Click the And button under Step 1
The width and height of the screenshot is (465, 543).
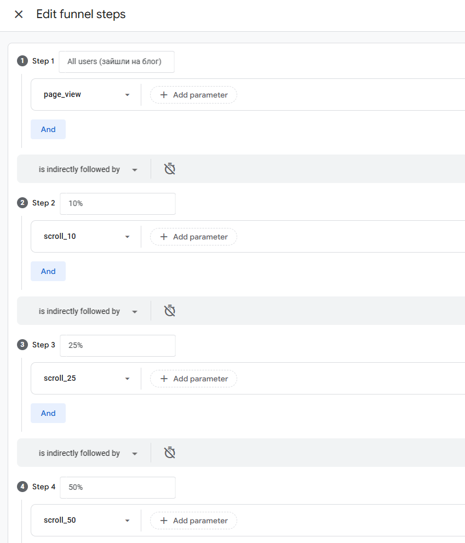point(48,129)
